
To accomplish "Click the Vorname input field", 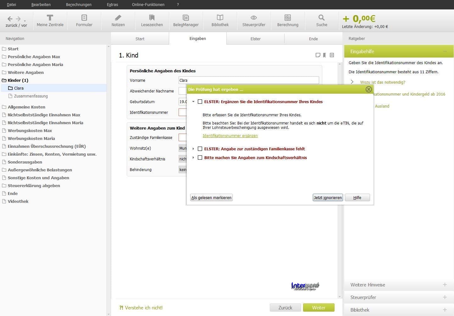I will point(248,80).
